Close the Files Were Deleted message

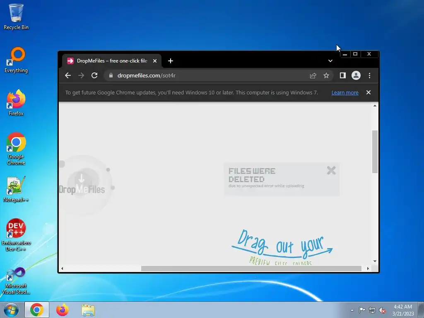331,170
